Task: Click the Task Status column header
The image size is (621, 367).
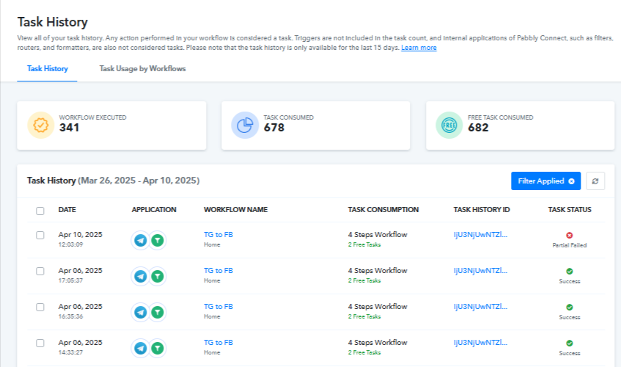Action: point(570,210)
